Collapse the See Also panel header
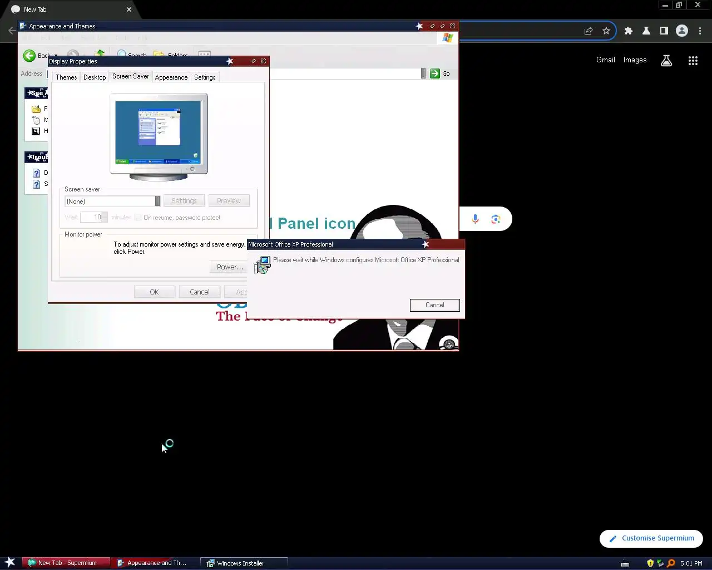 pyautogui.click(x=36, y=93)
